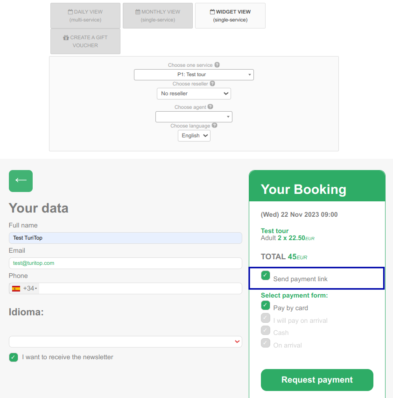
Task: Click help icon beside Choose agent
Action: 210,107
